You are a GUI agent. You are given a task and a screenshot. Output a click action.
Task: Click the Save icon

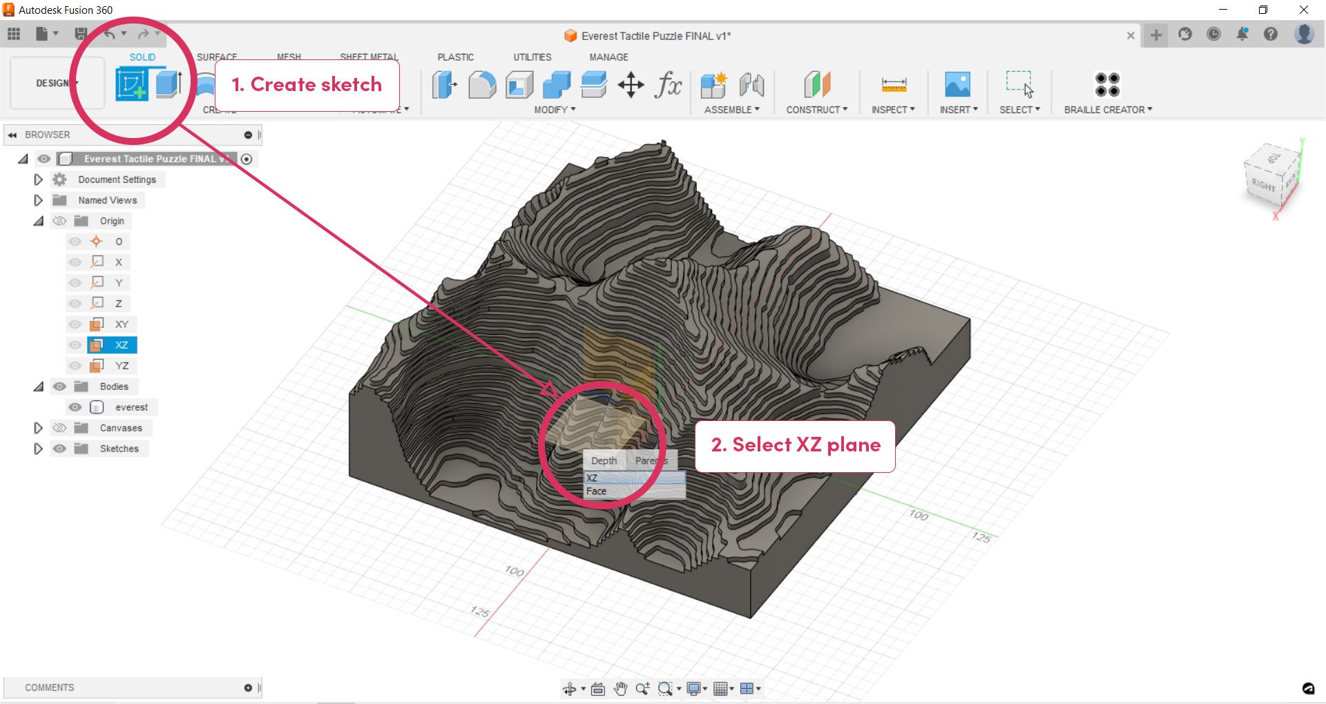(81, 34)
